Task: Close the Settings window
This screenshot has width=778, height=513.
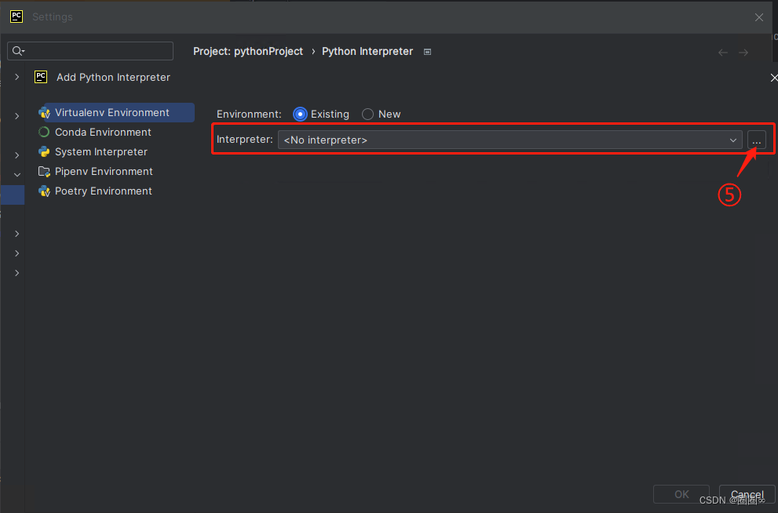Action: pyautogui.click(x=759, y=17)
